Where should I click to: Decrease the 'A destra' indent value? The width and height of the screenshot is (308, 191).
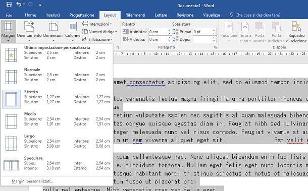coord(170,41)
